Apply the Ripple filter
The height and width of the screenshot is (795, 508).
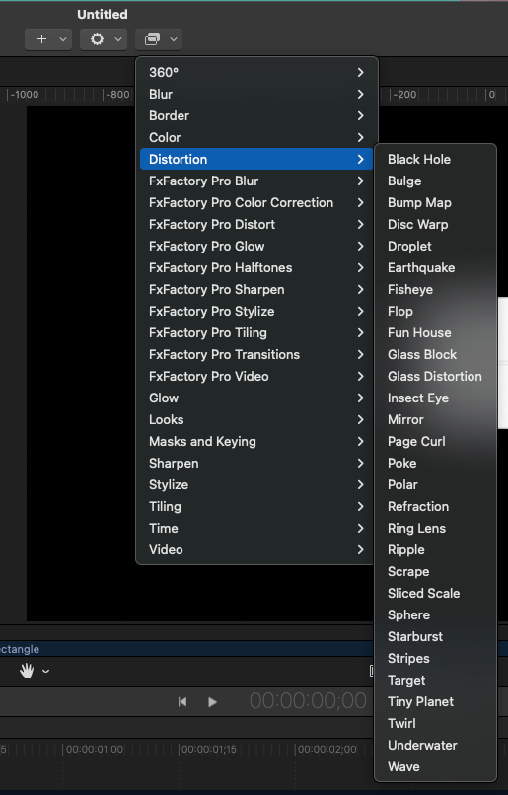click(x=435, y=550)
